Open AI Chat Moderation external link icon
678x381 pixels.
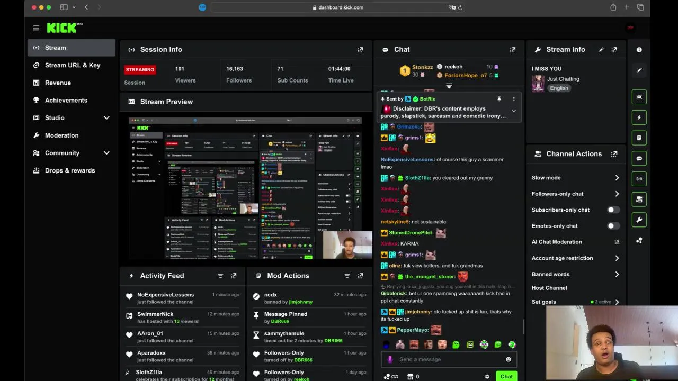tap(617, 242)
